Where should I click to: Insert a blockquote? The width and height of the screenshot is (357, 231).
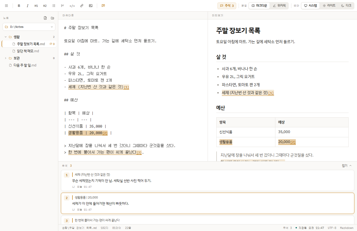pos(62,6)
